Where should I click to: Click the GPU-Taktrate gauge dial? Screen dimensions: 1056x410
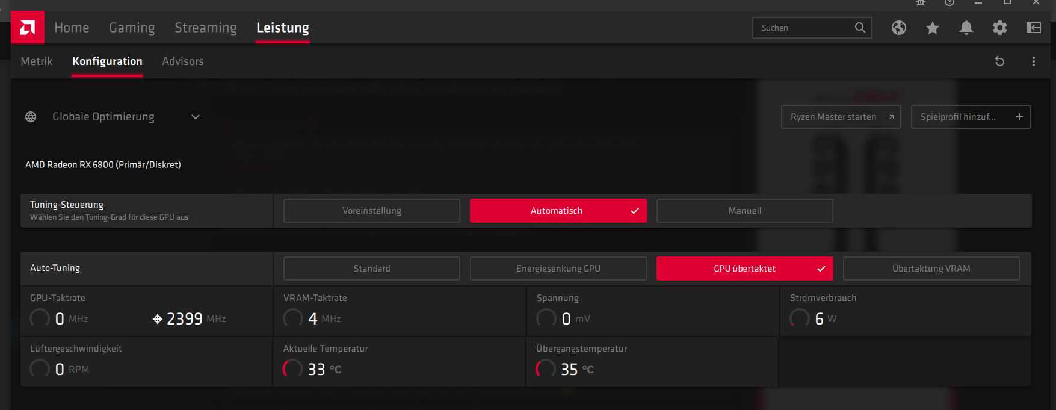pyautogui.click(x=40, y=318)
